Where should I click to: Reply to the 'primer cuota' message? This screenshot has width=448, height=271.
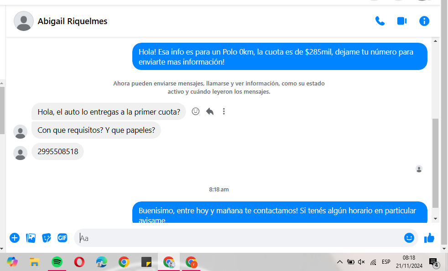210,111
